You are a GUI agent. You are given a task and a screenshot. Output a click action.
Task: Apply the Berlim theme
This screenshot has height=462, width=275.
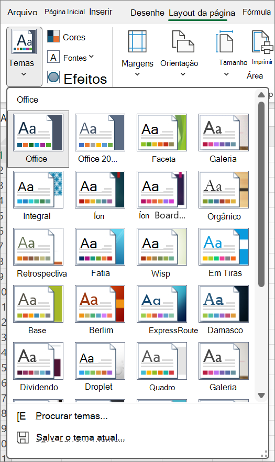coord(100,304)
